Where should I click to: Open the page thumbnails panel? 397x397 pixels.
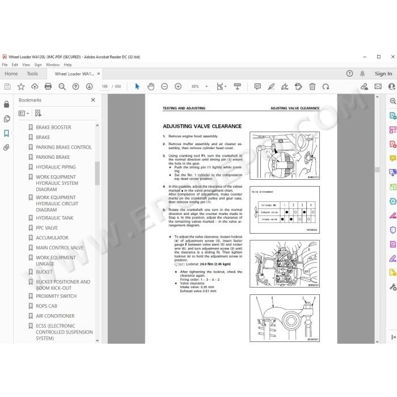click(7, 119)
